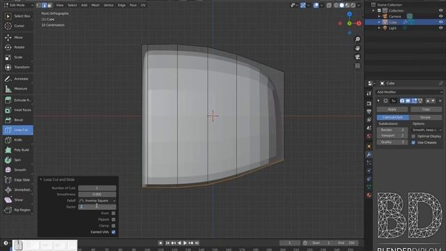Toggle the Clamp checkbox
Viewport: 446px width, 251px height.
tap(114, 226)
